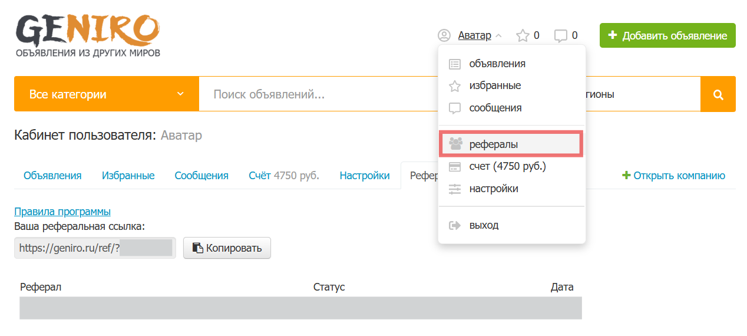Select выход in dropdown menu

(511, 225)
